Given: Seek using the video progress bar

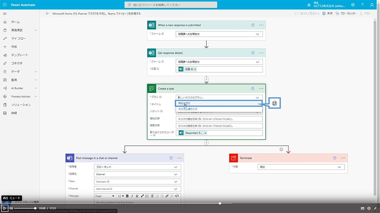Looking at the screenshot, I should (x=190, y=203).
